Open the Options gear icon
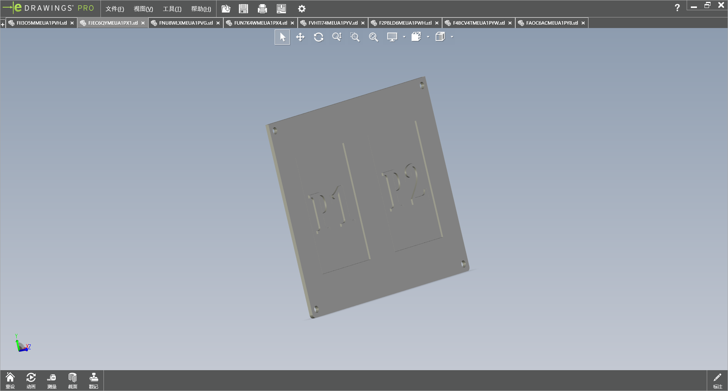This screenshot has height=391, width=728. coord(302,8)
